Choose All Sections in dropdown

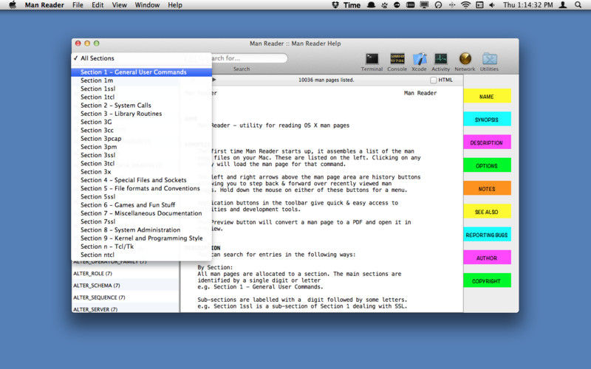tap(141, 58)
